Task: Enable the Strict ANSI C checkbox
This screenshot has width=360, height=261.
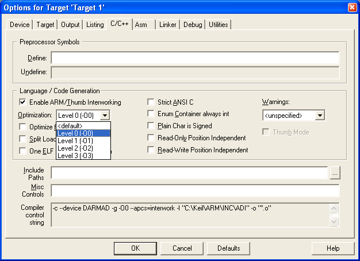Action: coord(152,102)
